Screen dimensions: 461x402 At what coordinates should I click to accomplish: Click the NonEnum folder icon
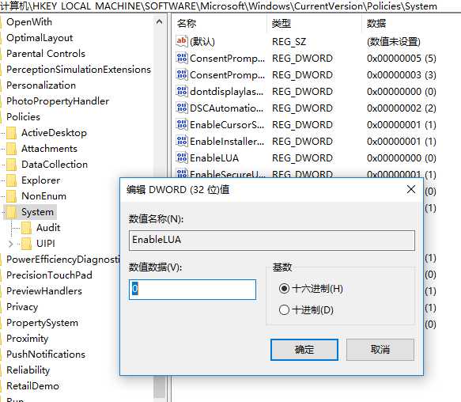[12, 196]
